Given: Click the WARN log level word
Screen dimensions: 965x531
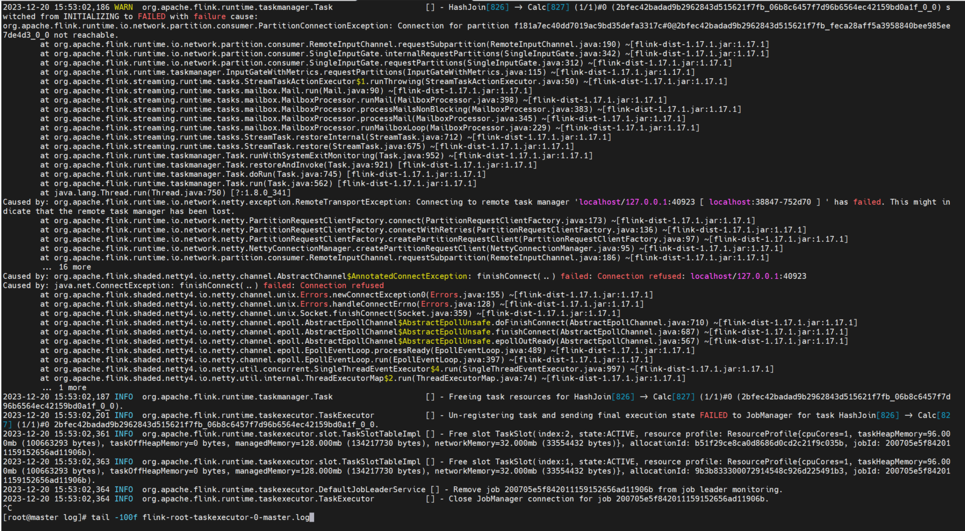Looking at the screenshot, I should point(124,7).
